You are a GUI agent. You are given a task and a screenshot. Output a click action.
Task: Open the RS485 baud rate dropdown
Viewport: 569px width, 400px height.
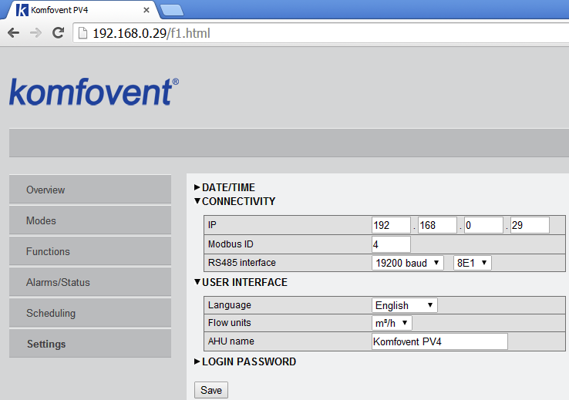[x=408, y=263]
